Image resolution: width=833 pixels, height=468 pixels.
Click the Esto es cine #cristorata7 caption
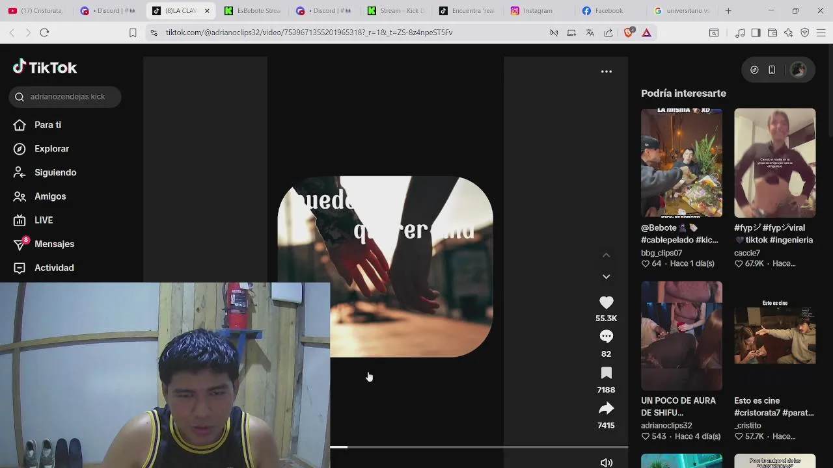(x=774, y=407)
